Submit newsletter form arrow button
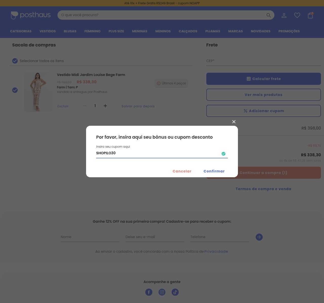The image size is (324, 303). (x=259, y=237)
